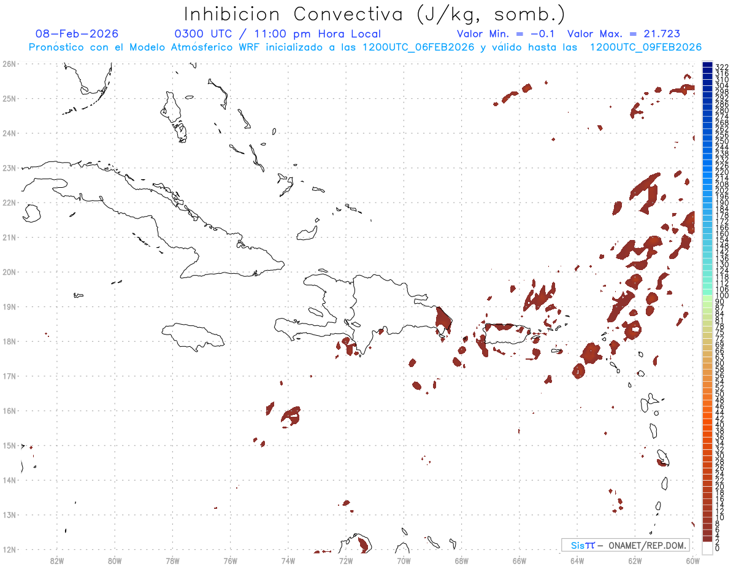The width and height of the screenshot is (736, 569).
Task: Click the "66W" longitude label
Action: pos(519,560)
